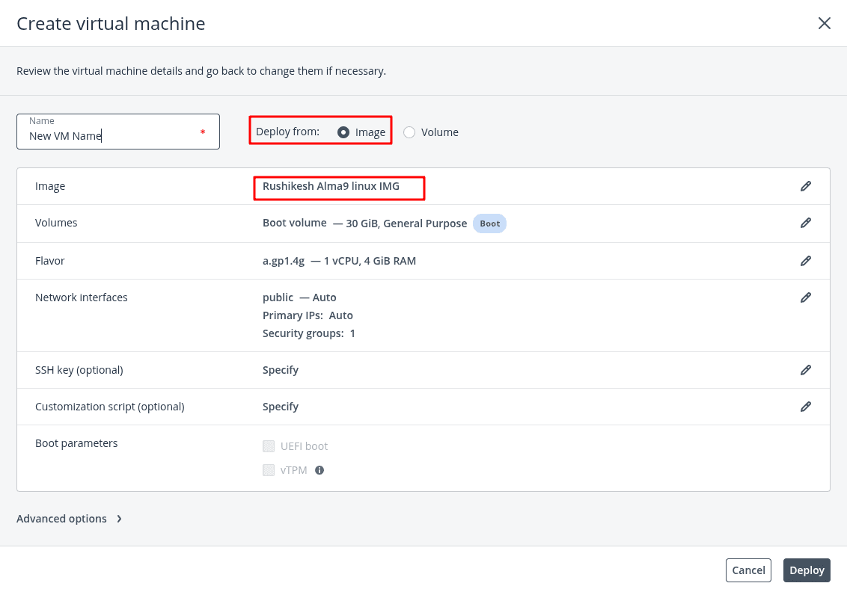Click 'Boot volume' text
Image resolution: width=847 pixels, height=592 pixels.
pos(294,223)
